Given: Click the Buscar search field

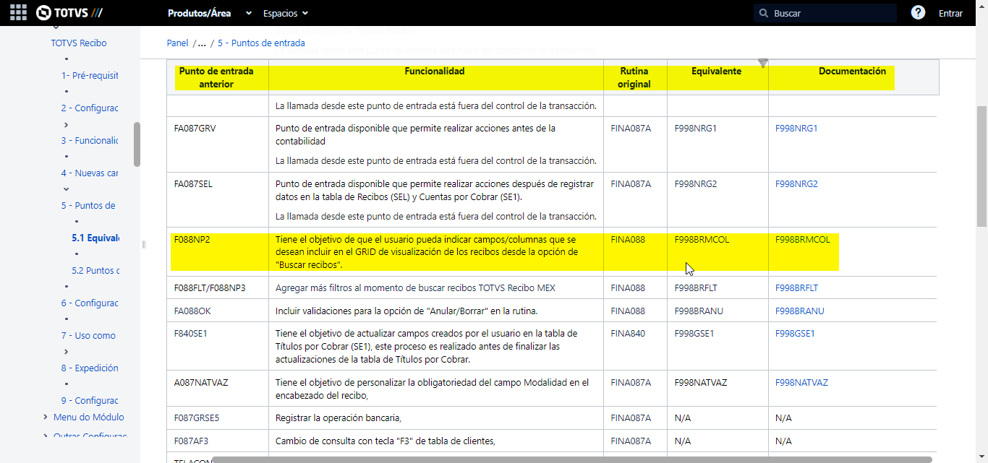Looking at the screenshot, I should click(x=825, y=13).
